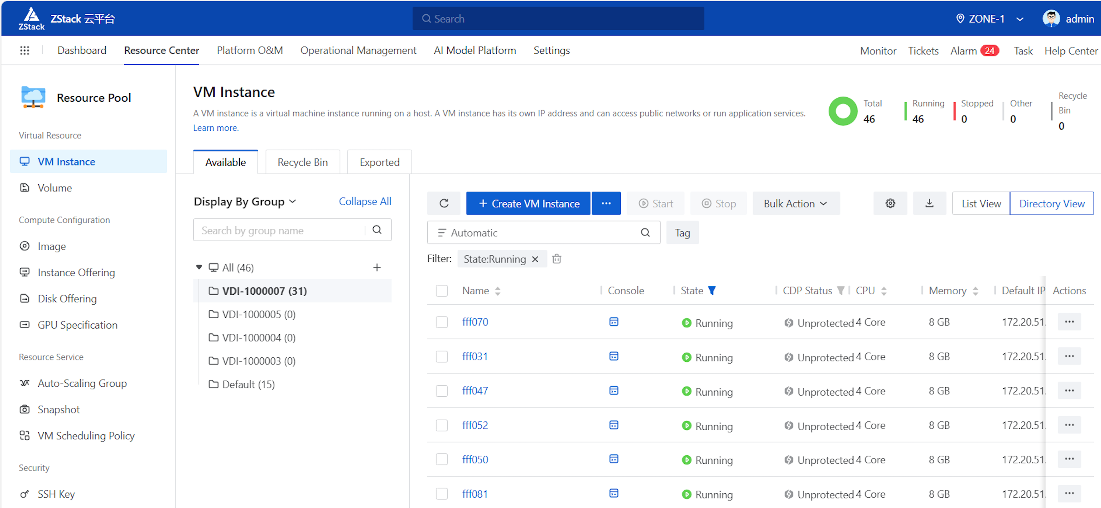Click the Create VM Instance button
This screenshot has width=1101, height=508.
coord(528,203)
